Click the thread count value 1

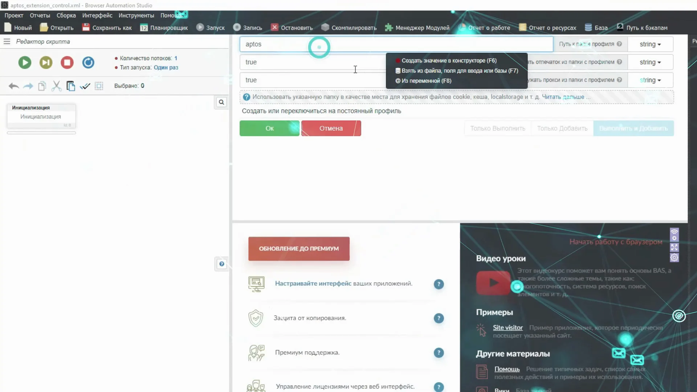pyautogui.click(x=176, y=58)
